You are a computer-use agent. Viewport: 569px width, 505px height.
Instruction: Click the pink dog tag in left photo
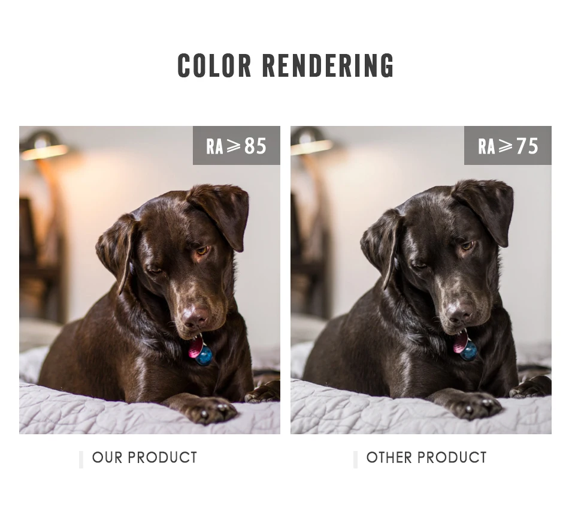pos(195,348)
